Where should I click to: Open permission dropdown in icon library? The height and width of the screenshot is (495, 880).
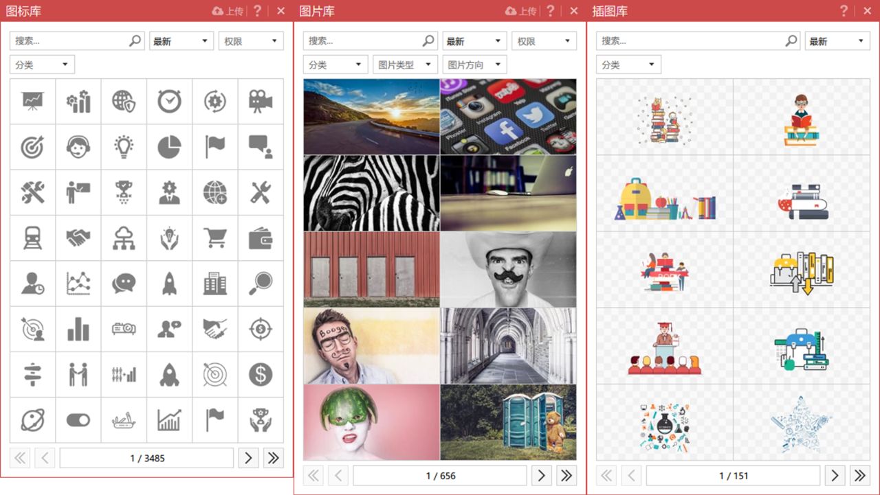(251, 41)
